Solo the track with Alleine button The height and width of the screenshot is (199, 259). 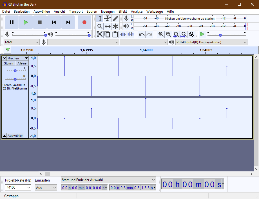coord(22,63)
